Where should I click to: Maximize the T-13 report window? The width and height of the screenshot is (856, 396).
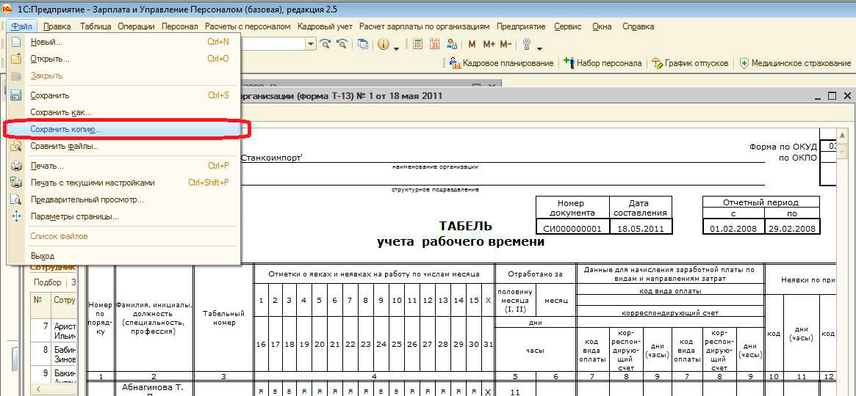click(x=832, y=96)
